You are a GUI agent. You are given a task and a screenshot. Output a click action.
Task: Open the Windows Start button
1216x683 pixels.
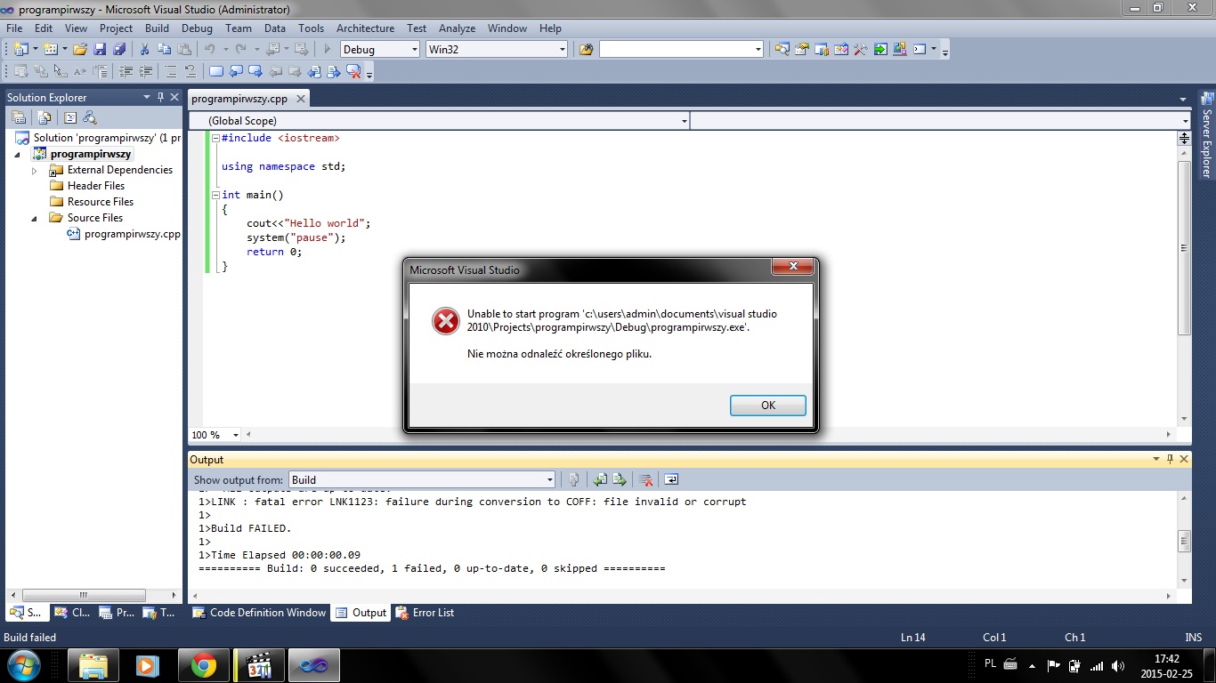[x=22, y=665]
